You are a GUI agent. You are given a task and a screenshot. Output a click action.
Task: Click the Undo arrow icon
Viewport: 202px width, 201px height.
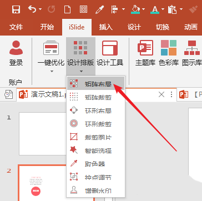(33, 9)
